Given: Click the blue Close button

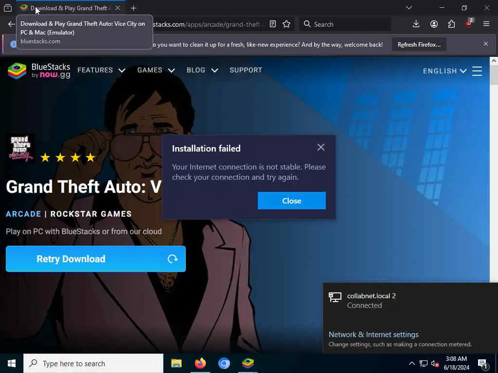Looking at the screenshot, I should tap(292, 201).
